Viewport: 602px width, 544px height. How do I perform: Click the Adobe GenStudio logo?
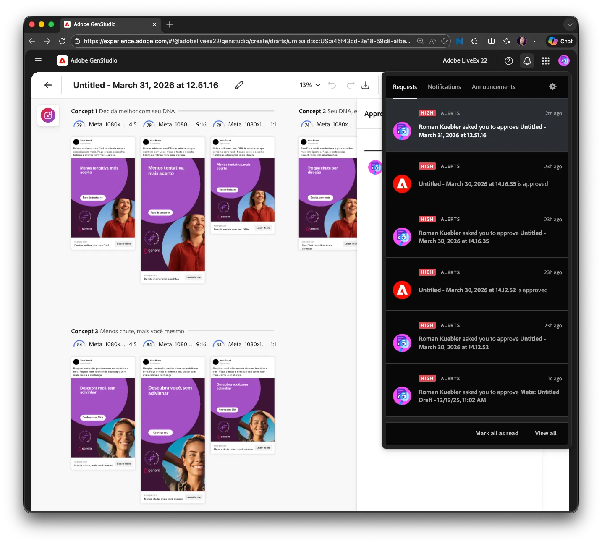coord(62,60)
